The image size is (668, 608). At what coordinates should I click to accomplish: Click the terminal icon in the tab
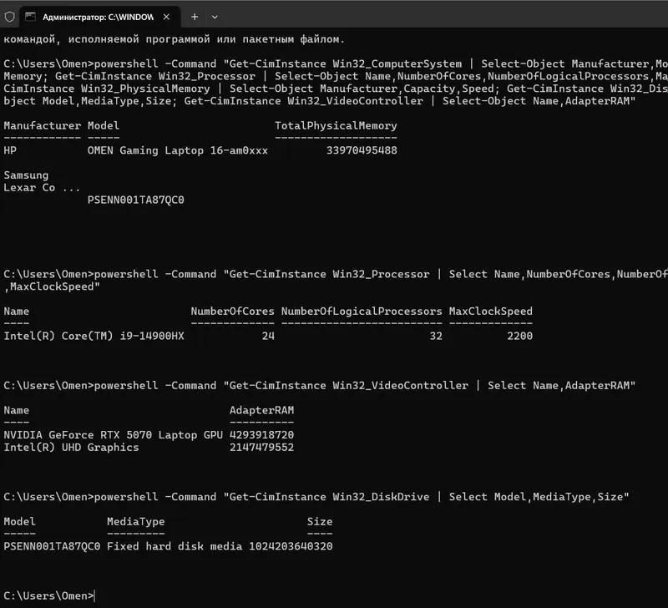point(30,17)
